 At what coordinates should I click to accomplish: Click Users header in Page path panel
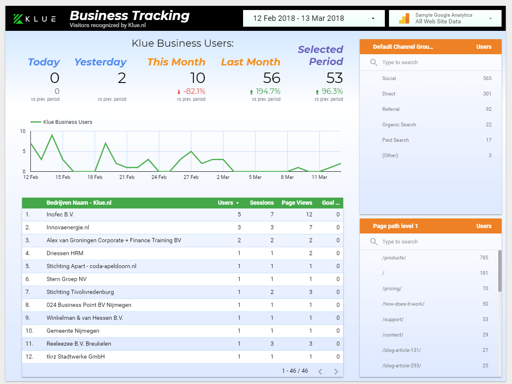tap(484, 226)
